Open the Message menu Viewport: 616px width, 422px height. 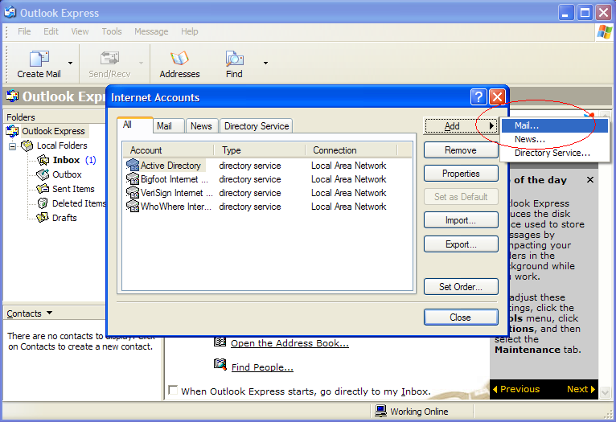[x=151, y=31]
